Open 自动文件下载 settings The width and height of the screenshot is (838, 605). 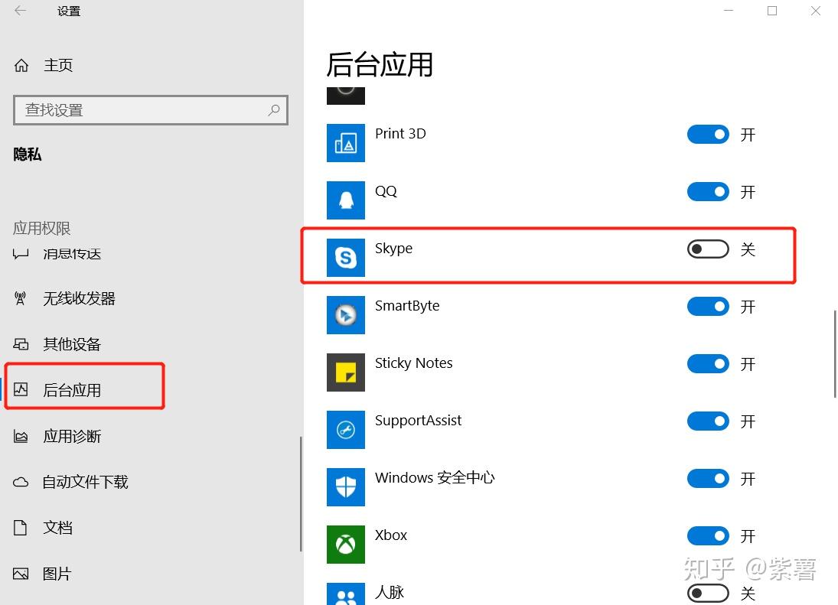(x=86, y=482)
